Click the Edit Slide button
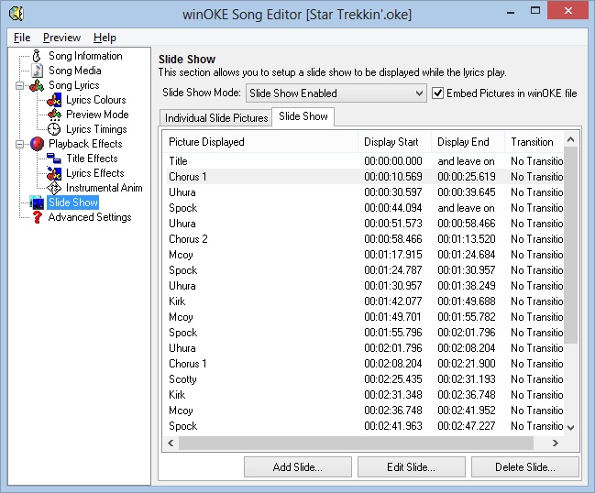 [411, 467]
